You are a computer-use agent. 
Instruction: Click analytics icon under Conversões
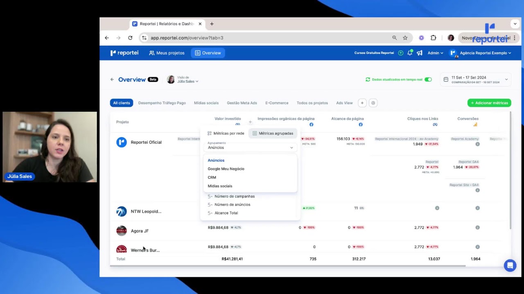click(475, 125)
